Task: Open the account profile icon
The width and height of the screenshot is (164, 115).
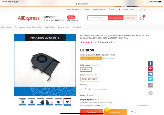Action: (x=145, y=9)
